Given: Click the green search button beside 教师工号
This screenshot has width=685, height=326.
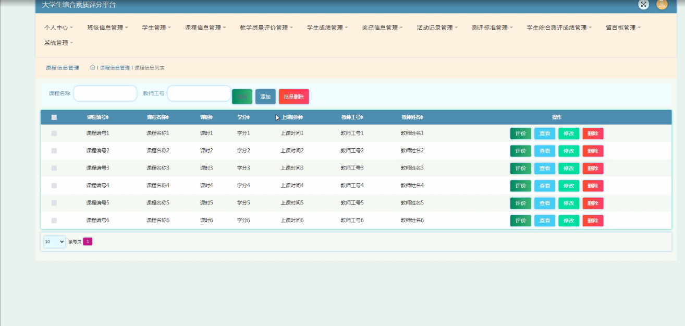Looking at the screenshot, I should (x=242, y=96).
